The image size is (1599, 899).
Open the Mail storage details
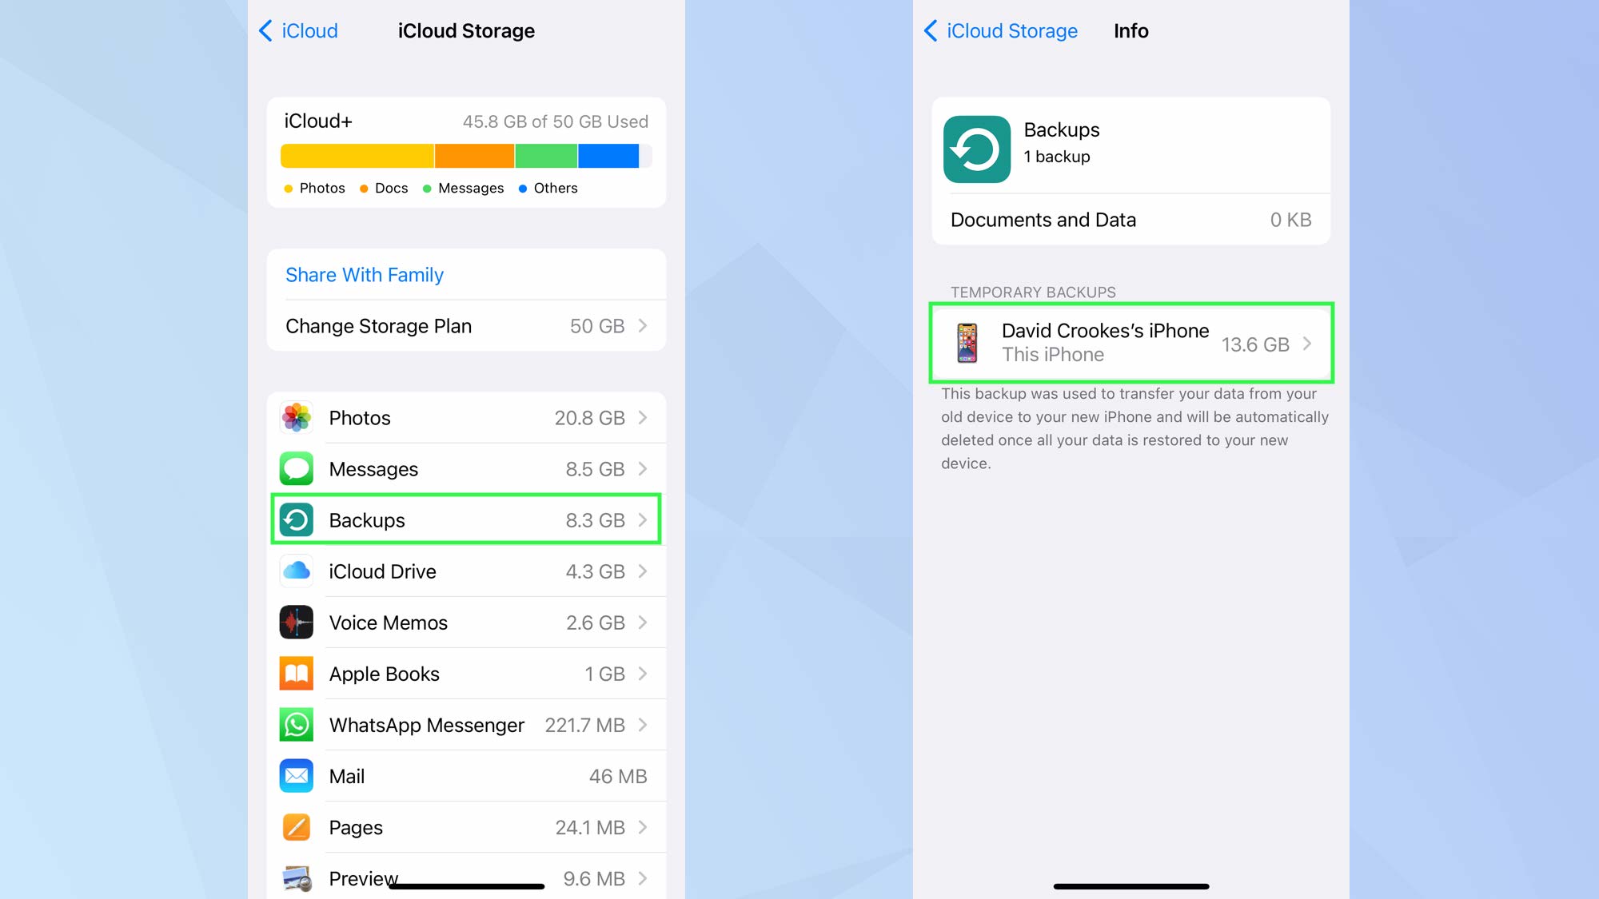(467, 776)
